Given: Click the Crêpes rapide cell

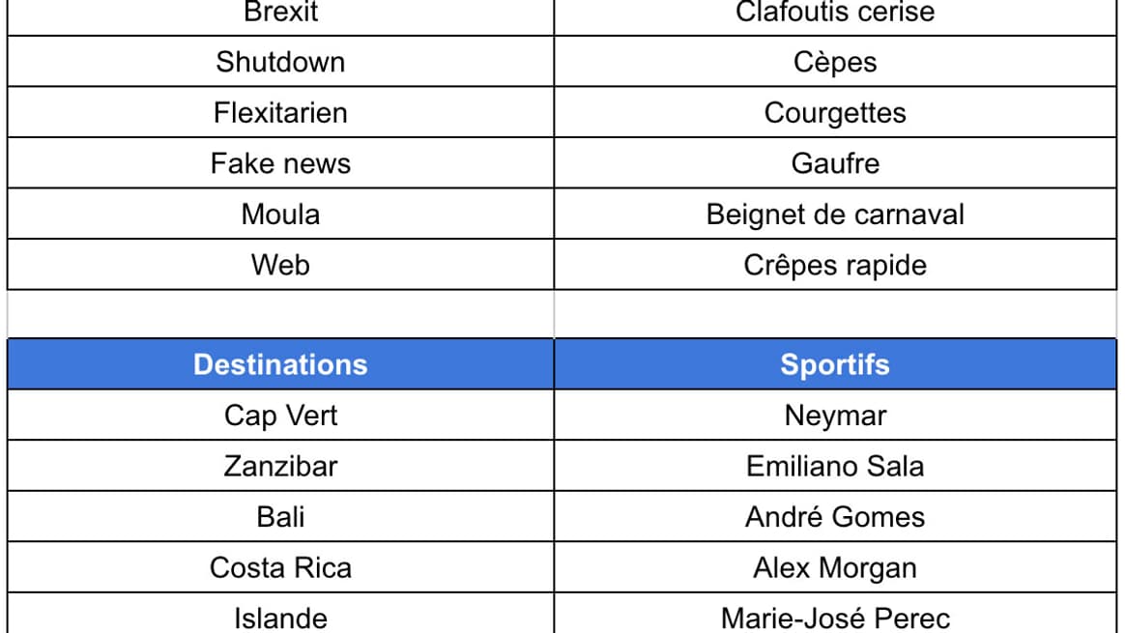Looking at the screenshot, I should coord(835,265).
